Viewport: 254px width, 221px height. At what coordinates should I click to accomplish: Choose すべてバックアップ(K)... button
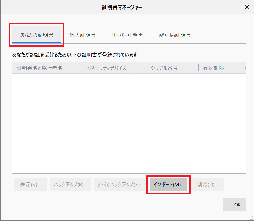coord(120,185)
